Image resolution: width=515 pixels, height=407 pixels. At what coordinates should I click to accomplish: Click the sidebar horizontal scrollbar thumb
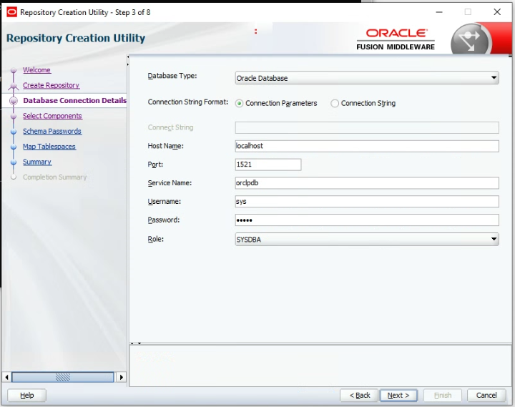[63, 377]
